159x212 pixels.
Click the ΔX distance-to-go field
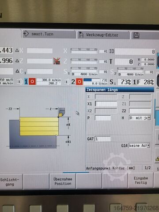(40, 51)
